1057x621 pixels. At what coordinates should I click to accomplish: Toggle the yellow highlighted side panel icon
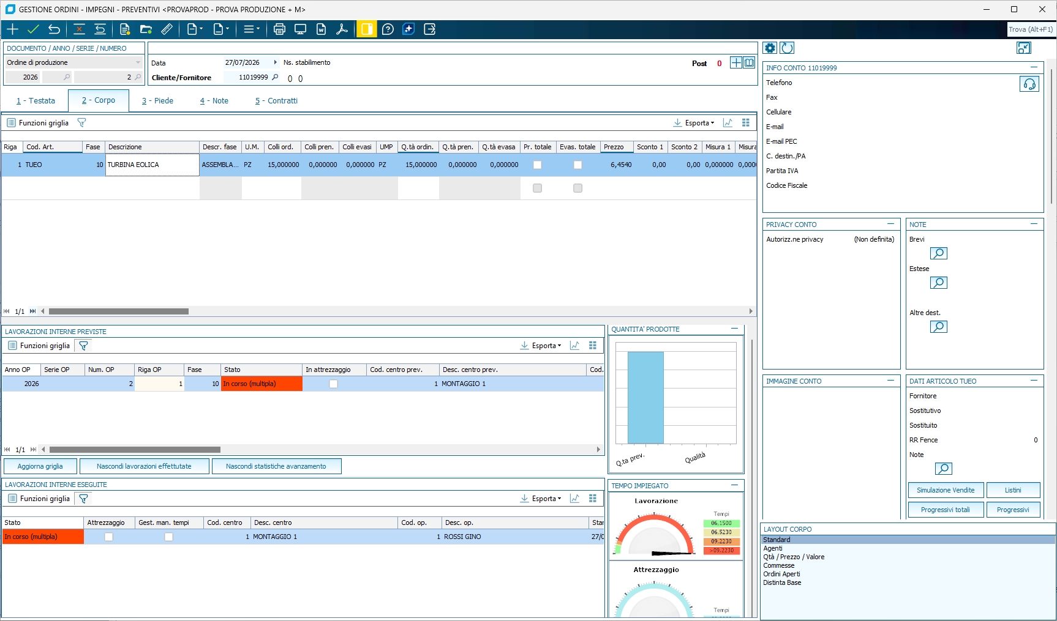point(366,29)
